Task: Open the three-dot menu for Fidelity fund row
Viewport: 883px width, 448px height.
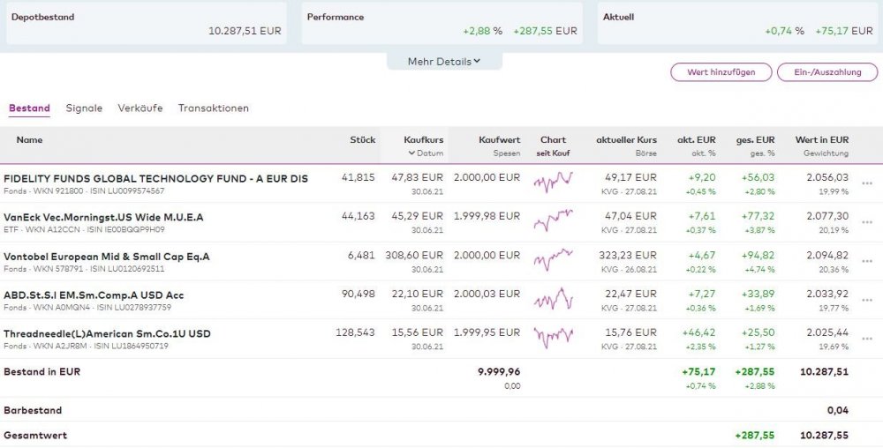Action: click(x=866, y=183)
